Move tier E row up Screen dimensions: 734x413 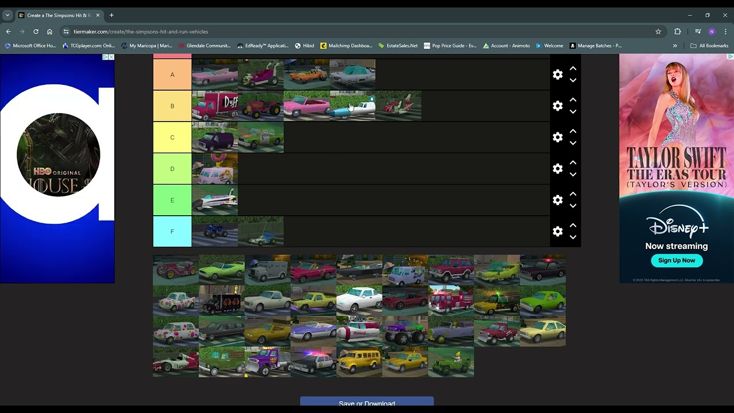pyautogui.click(x=573, y=194)
